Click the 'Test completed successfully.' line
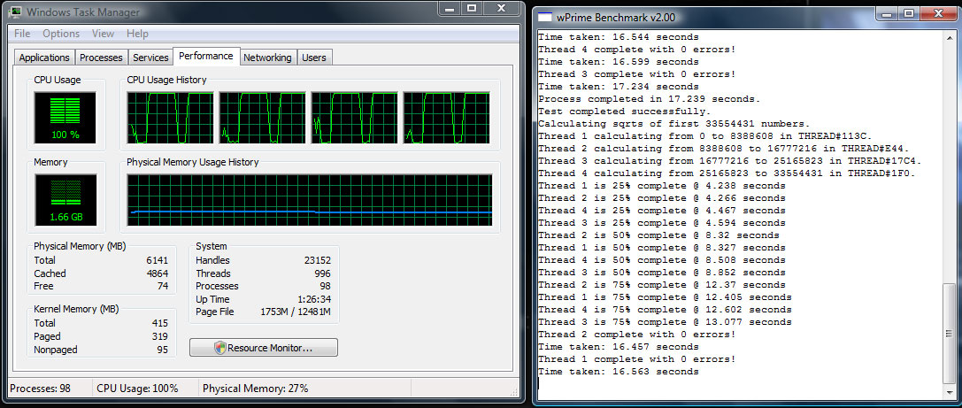The height and width of the screenshot is (408, 962). pos(624,112)
